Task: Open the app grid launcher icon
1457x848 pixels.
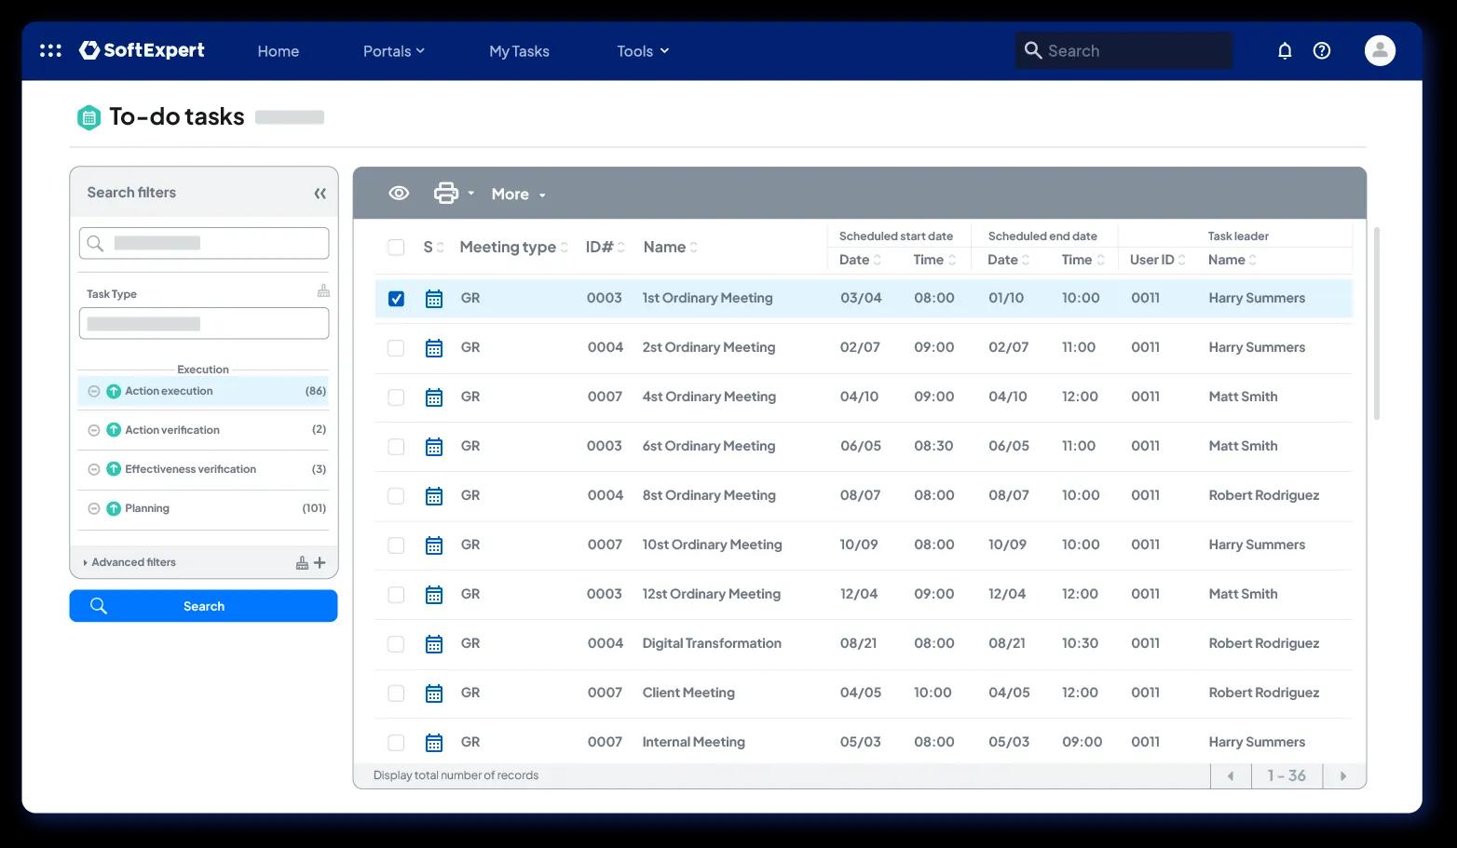Action: 50,50
